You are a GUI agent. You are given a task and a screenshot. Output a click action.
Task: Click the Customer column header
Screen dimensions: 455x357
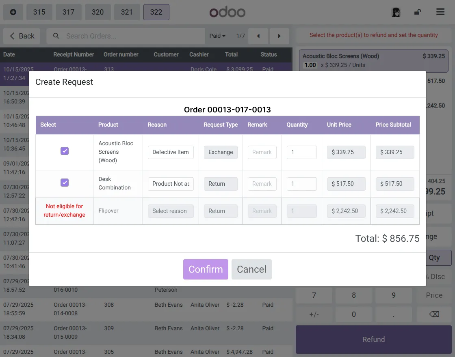click(x=166, y=54)
